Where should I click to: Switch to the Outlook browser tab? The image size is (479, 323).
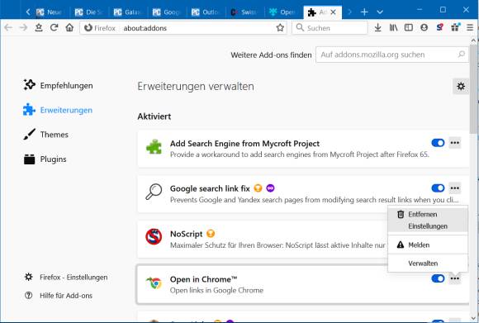point(206,12)
